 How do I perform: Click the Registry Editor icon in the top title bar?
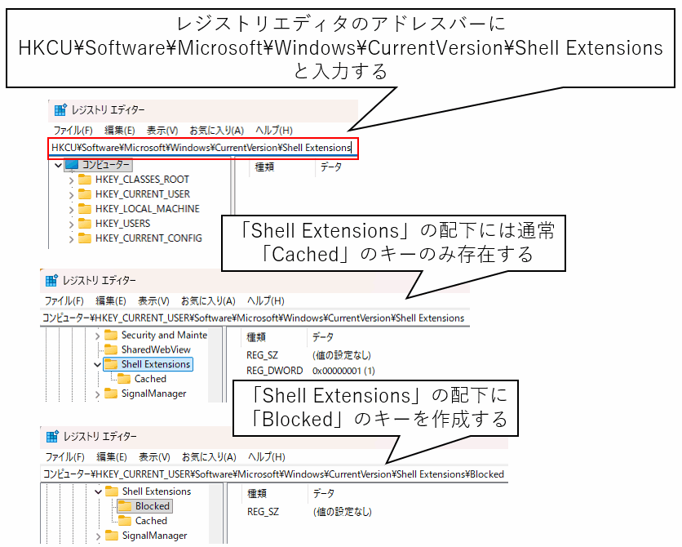pos(60,110)
